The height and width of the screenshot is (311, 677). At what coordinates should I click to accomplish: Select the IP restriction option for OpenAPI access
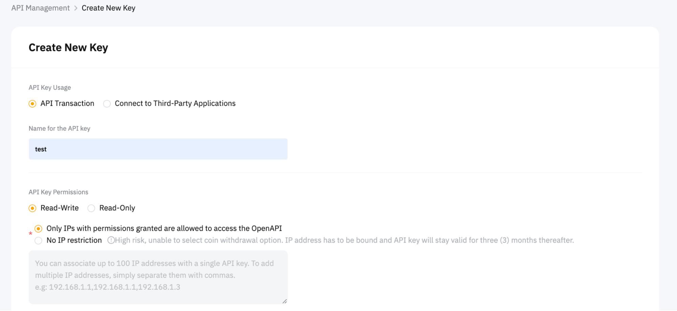click(x=39, y=229)
